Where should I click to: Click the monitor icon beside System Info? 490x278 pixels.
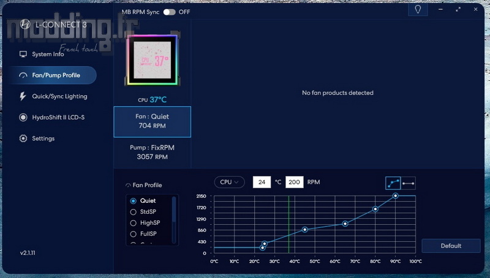(x=23, y=54)
